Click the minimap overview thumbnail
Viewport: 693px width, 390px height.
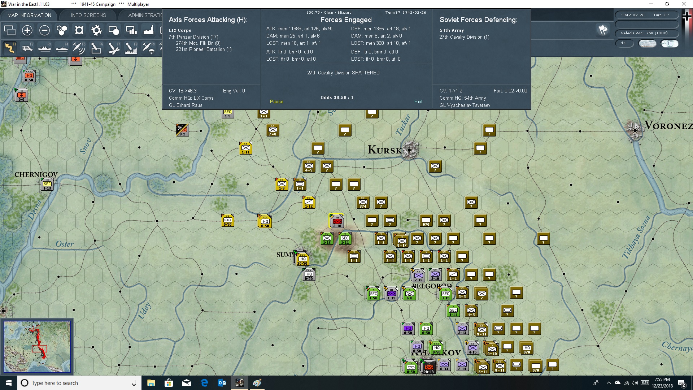pos(37,347)
